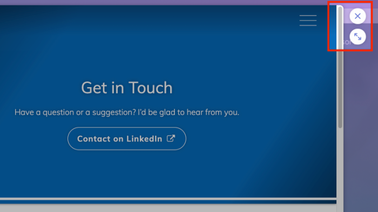Click the top rounded end of scrollbar
Image resolution: width=378 pixels, height=212 pixels.
(x=340, y=8)
